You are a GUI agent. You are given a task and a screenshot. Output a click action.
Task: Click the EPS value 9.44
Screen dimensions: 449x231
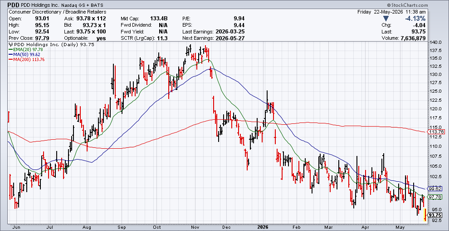point(239,25)
